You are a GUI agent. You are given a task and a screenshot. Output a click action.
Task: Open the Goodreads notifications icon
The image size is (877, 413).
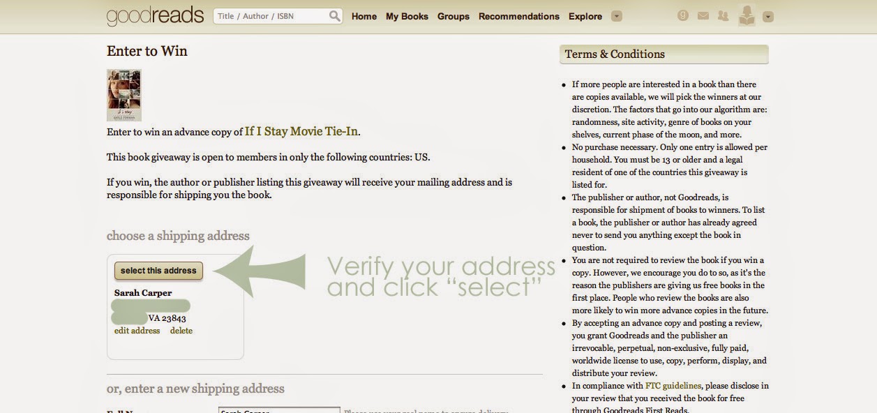pyautogui.click(x=683, y=15)
